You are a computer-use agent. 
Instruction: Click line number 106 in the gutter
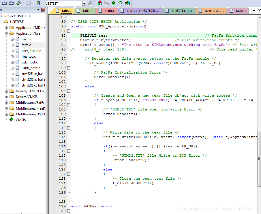62,100
